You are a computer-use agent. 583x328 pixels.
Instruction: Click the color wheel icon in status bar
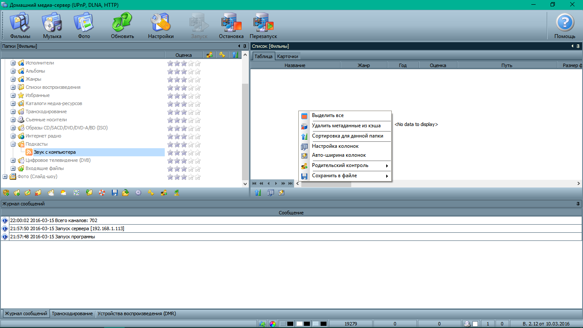pos(273,324)
